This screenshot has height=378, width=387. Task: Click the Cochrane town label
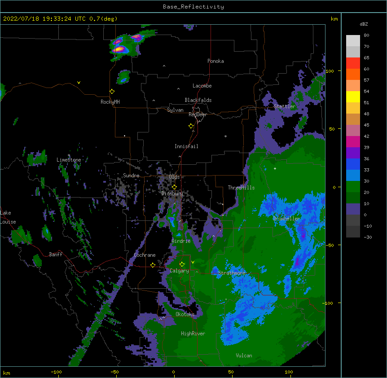145,255
